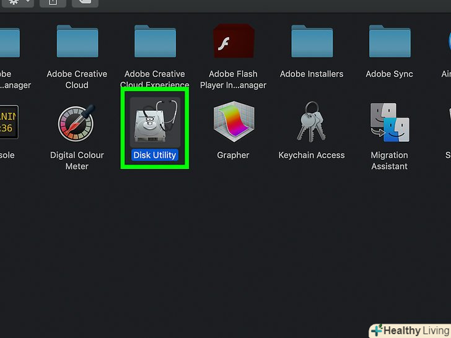Select the Digital Colour Meter app icon
This screenshot has width=451, height=338.
pos(77,123)
